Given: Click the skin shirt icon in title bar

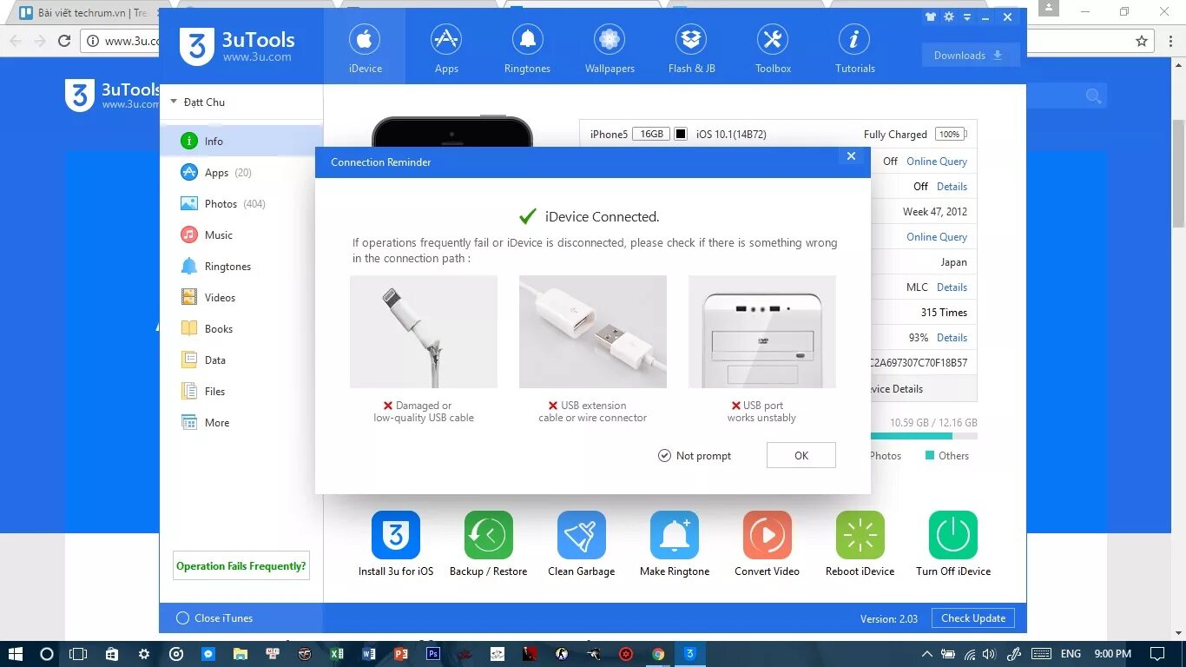Looking at the screenshot, I should point(931,17).
